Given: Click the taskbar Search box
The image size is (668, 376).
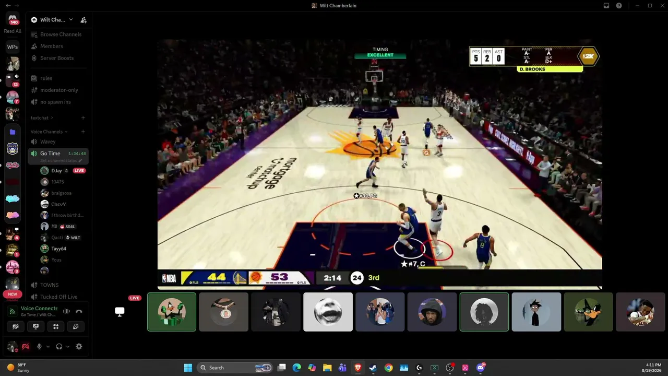Looking at the screenshot, I should point(235,368).
